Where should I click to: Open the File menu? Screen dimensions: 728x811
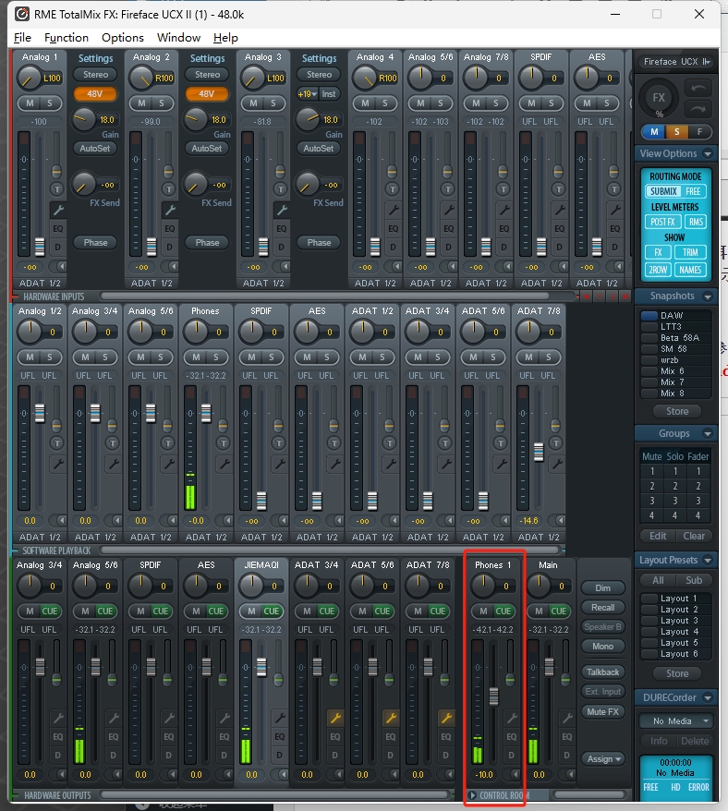(x=22, y=38)
